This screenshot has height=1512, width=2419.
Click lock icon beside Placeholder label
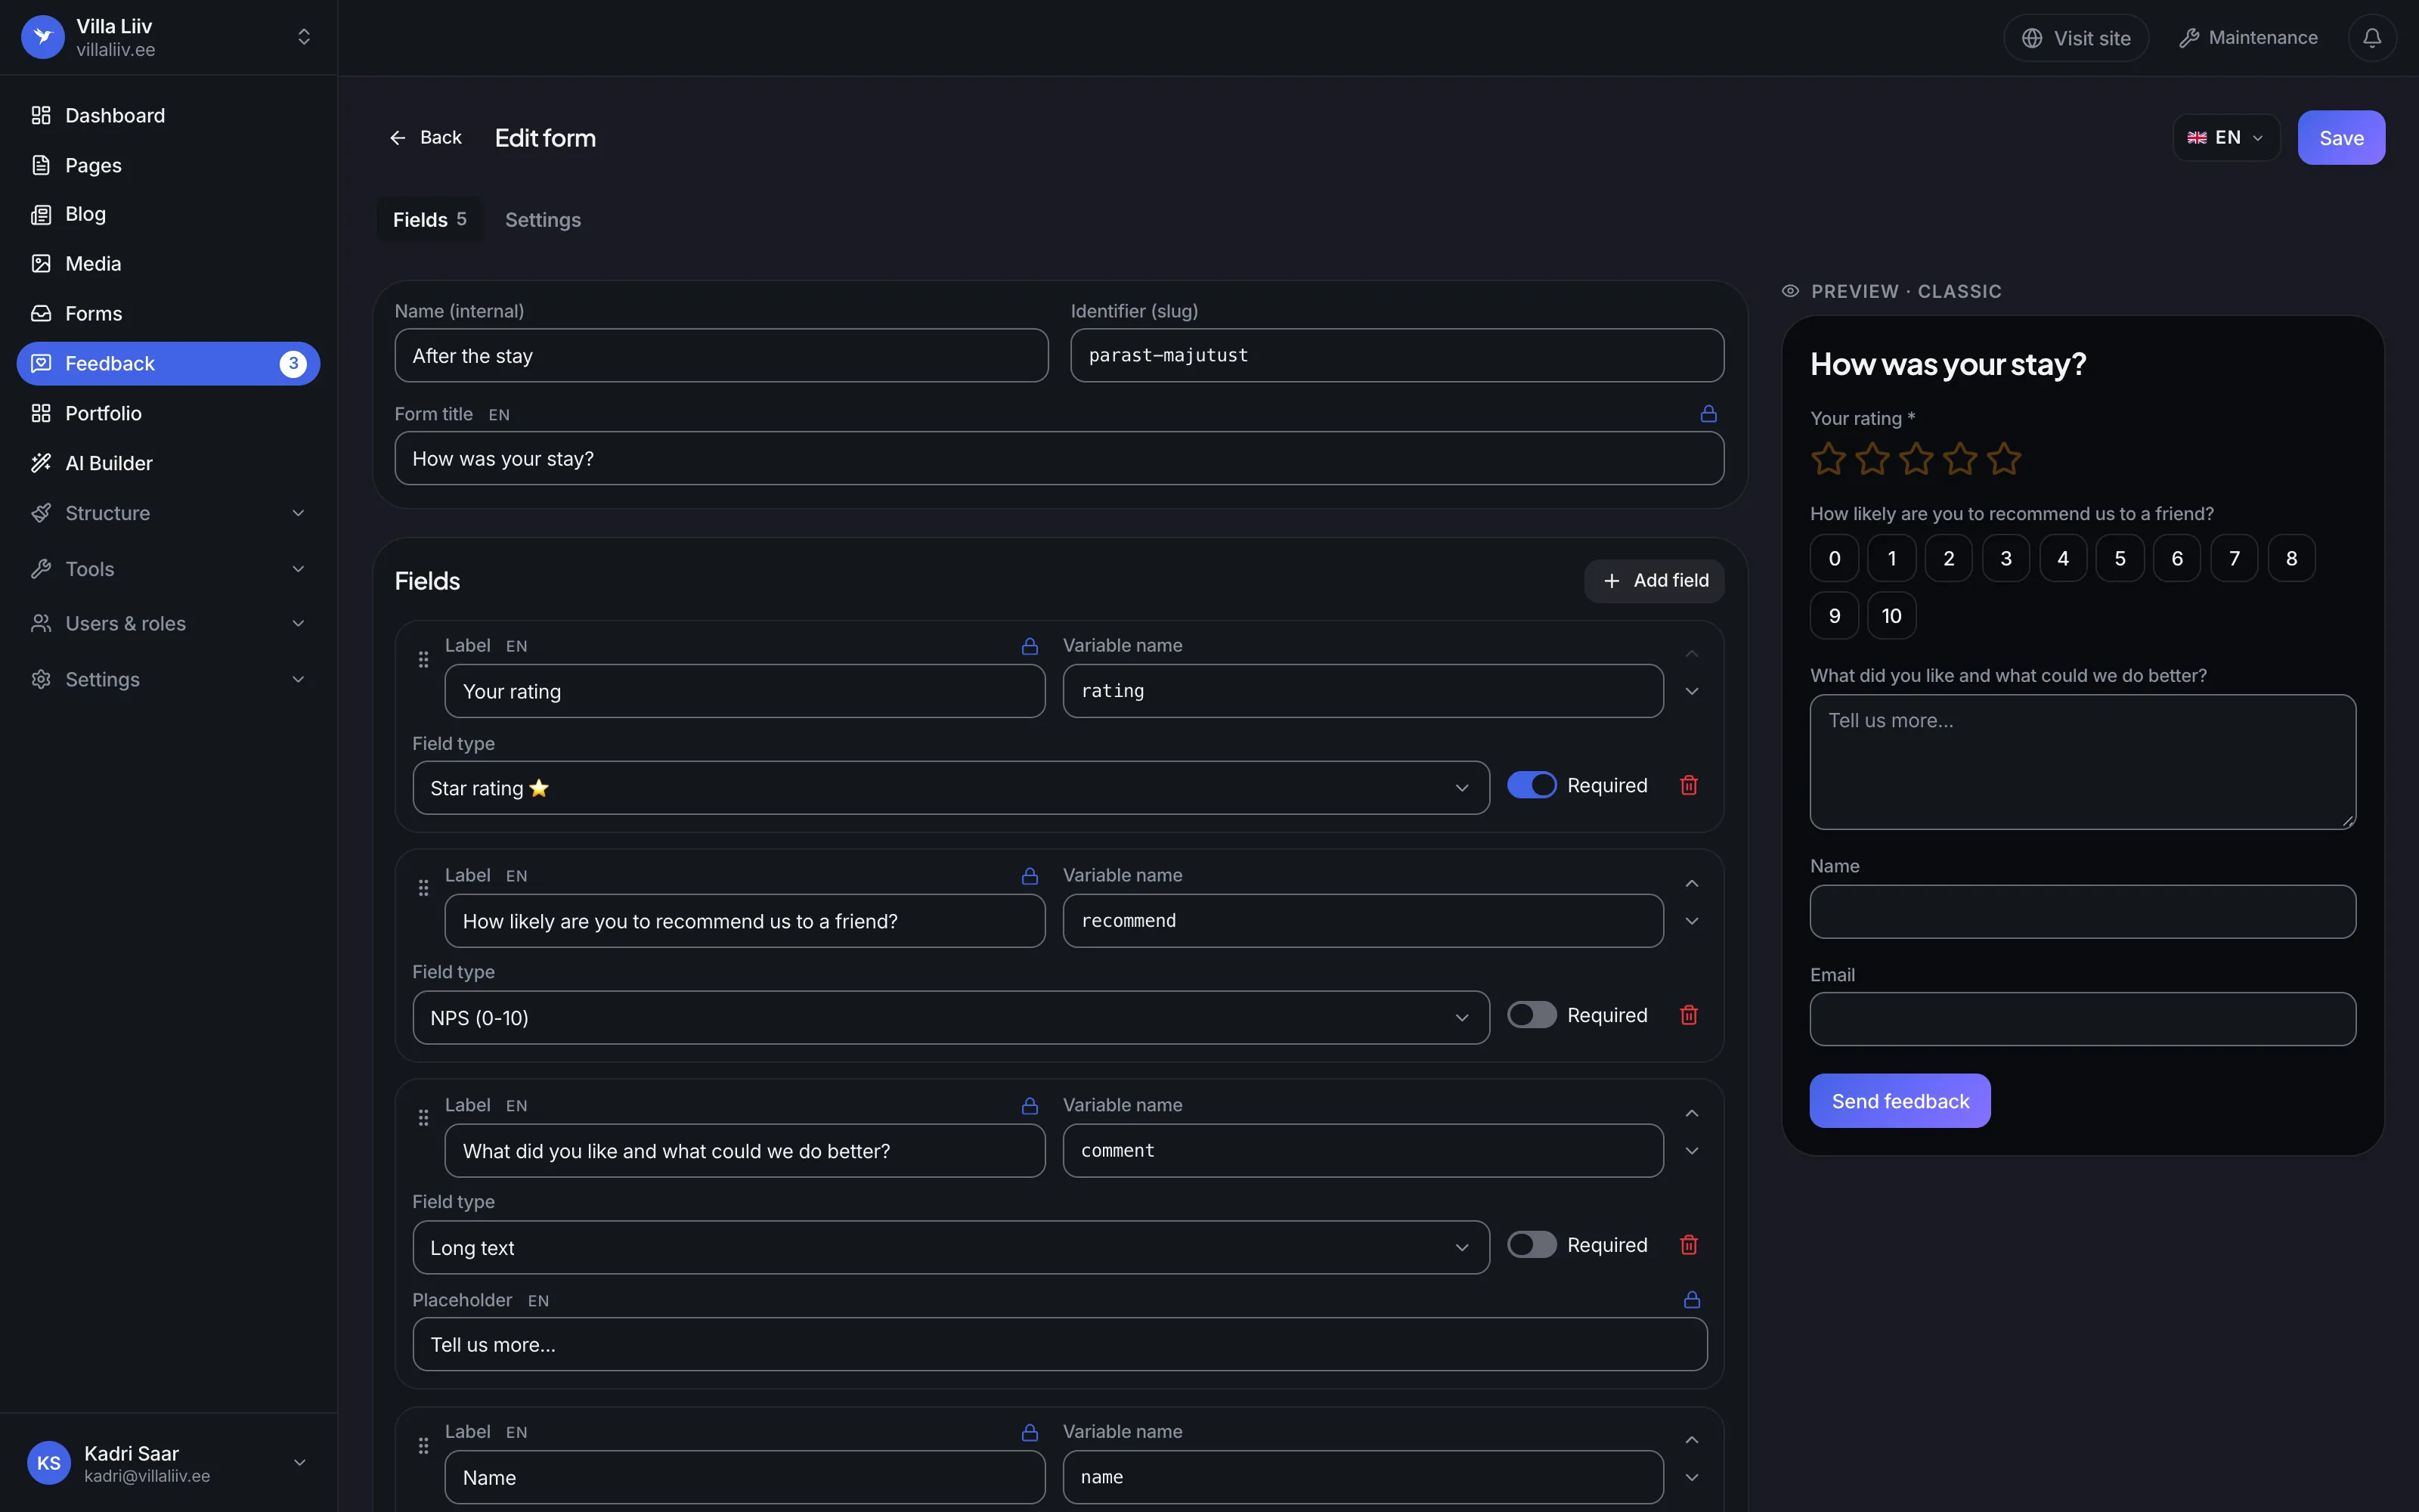(1691, 1300)
